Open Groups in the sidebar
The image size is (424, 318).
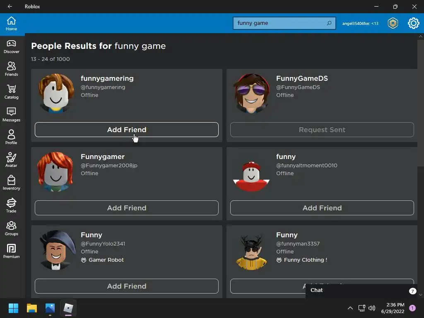click(11, 229)
